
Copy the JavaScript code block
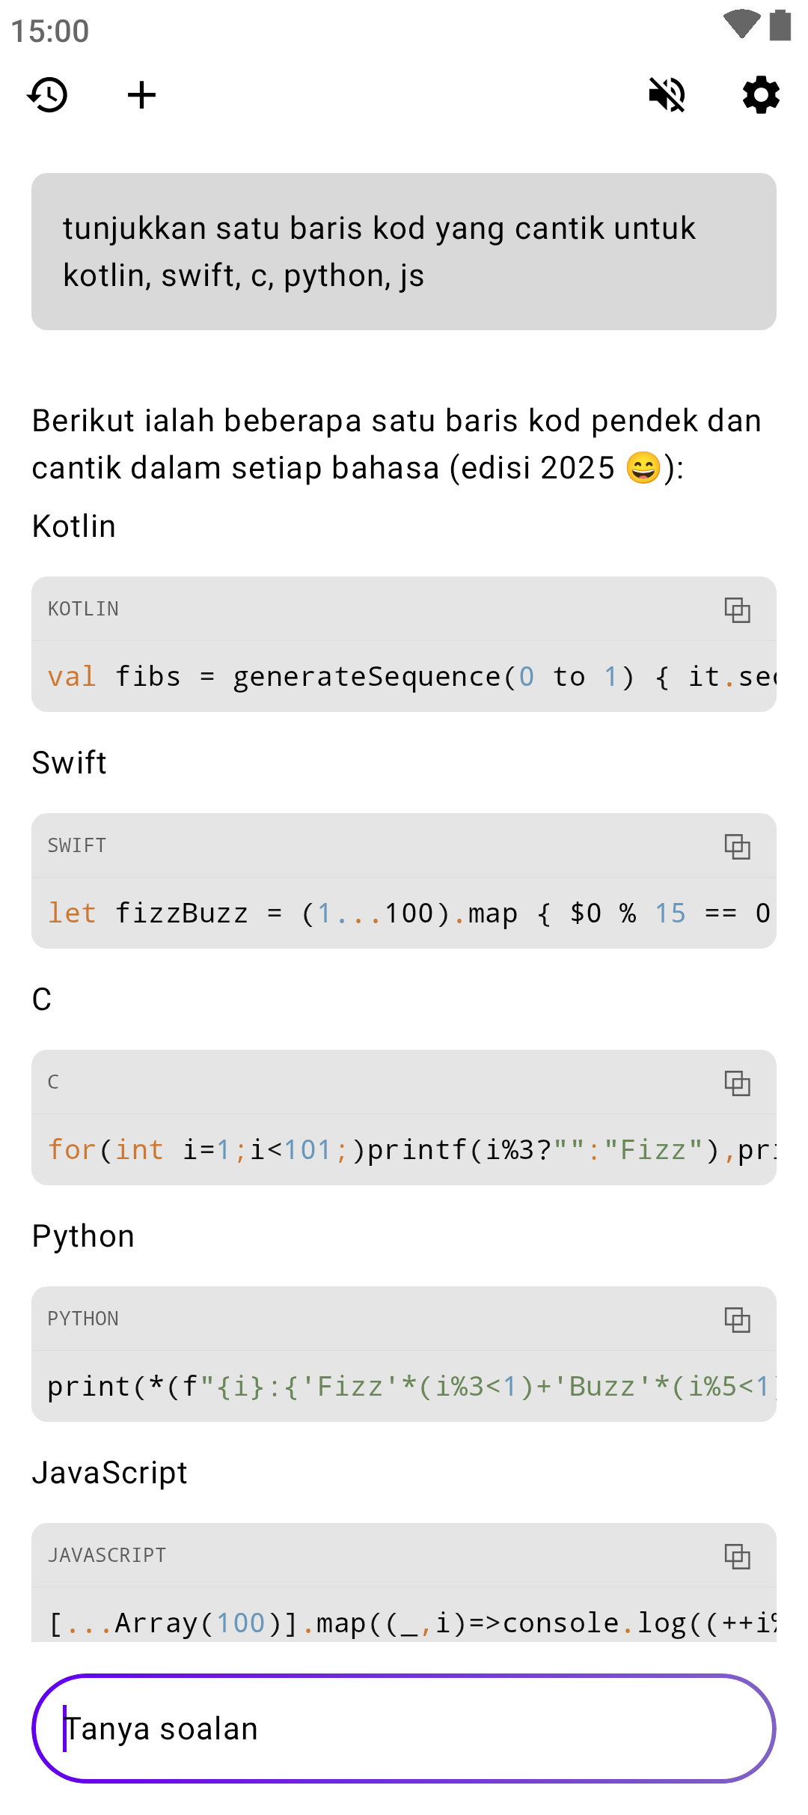click(x=737, y=1556)
